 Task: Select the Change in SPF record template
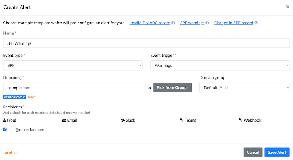pyautogui.click(x=234, y=23)
